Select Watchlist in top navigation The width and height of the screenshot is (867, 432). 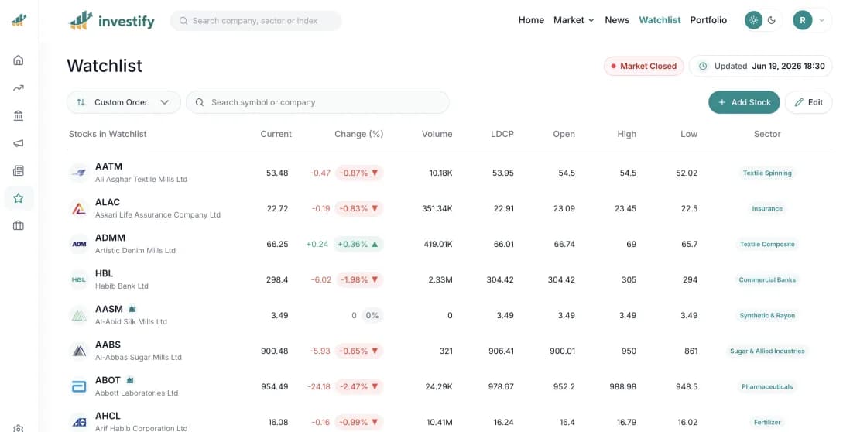[x=660, y=20]
